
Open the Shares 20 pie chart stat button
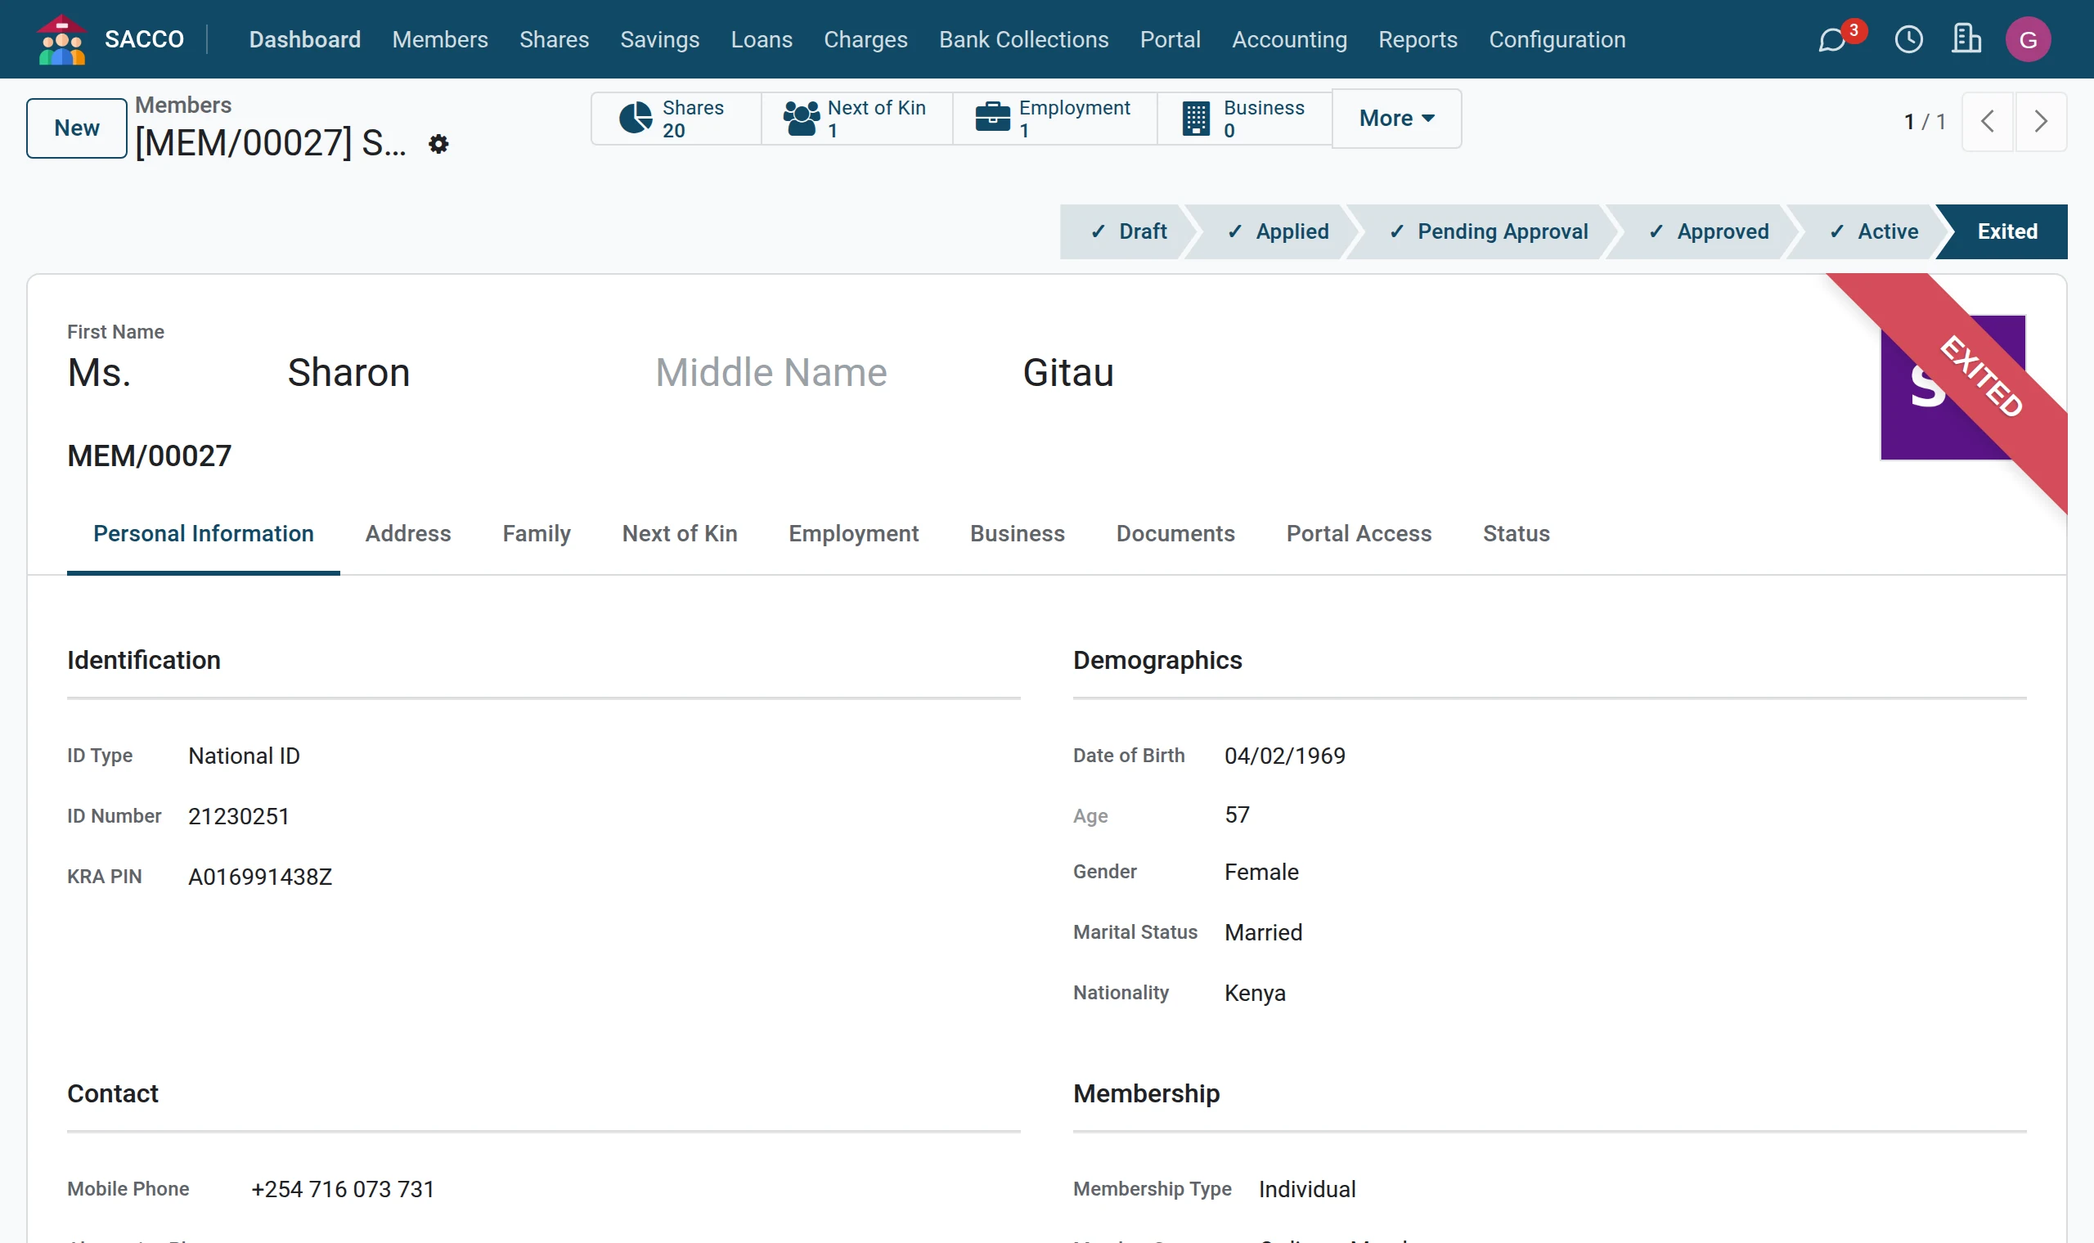point(676,119)
